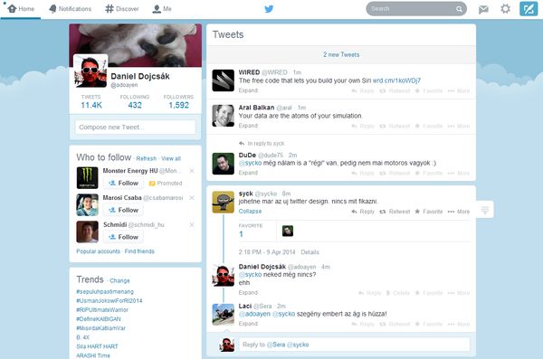The height and width of the screenshot is (359, 543).
Task: Open the compose new Tweet icon in top bar
Action: pyautogui.click(x=529, y=9)
